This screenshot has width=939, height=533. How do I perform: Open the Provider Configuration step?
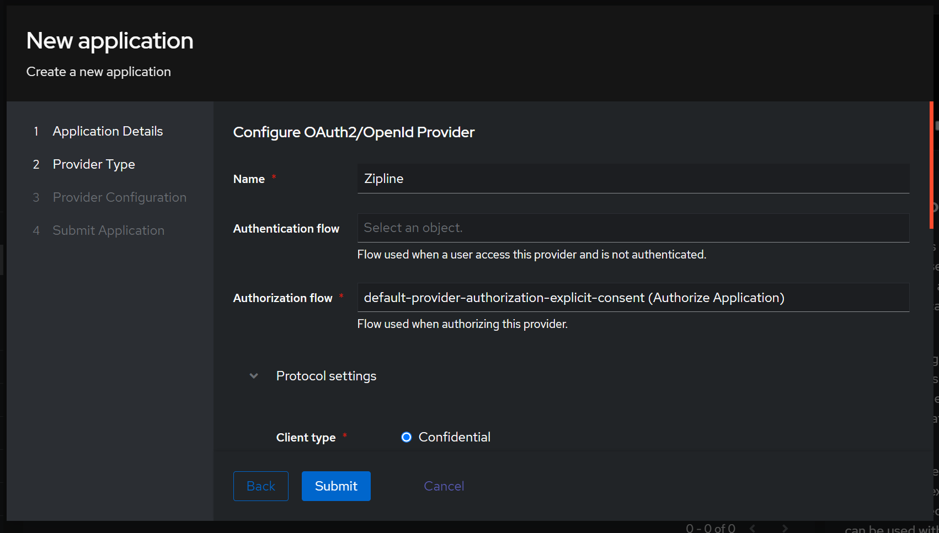[119, 197]
